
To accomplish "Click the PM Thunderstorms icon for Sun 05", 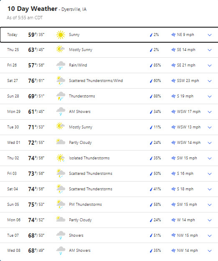I will pos(61,204).
